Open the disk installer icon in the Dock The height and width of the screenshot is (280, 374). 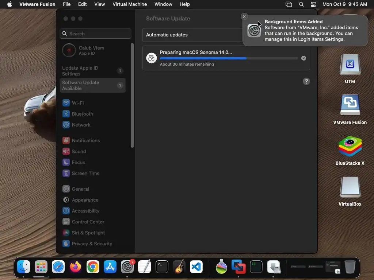click(274, 267)
